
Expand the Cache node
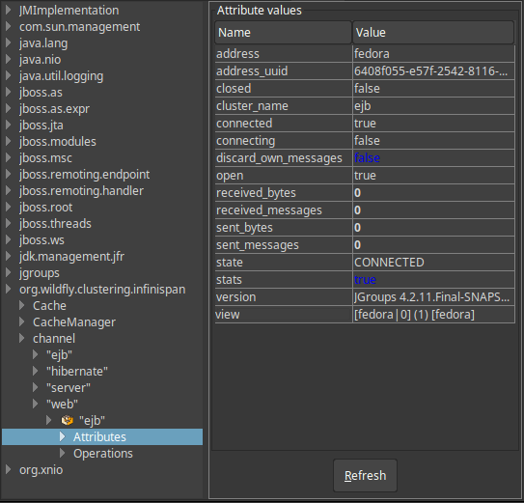pyautogui.click(x=22, y=305)
